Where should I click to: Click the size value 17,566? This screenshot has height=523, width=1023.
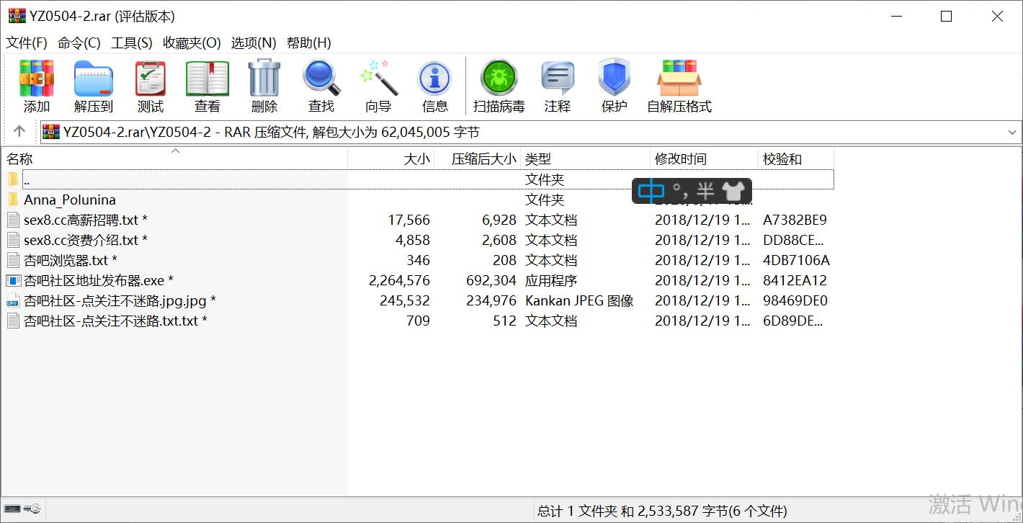click(408, 220)
